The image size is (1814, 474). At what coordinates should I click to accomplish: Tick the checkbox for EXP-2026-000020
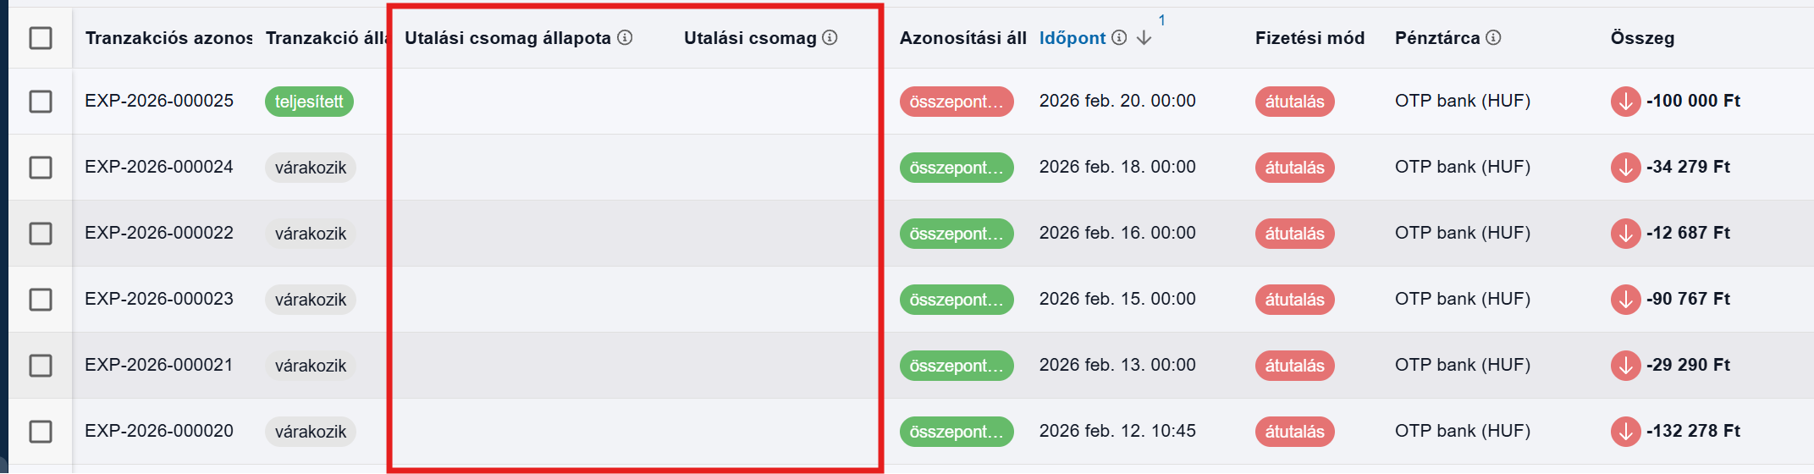pos(41,432)
